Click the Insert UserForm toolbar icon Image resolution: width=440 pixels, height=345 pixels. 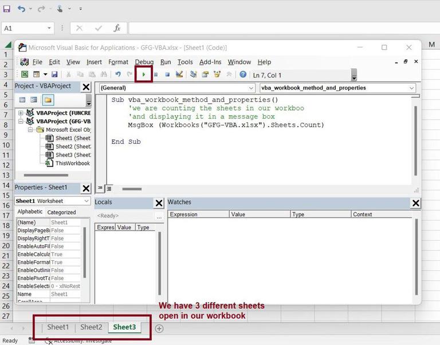pos(36,75)
